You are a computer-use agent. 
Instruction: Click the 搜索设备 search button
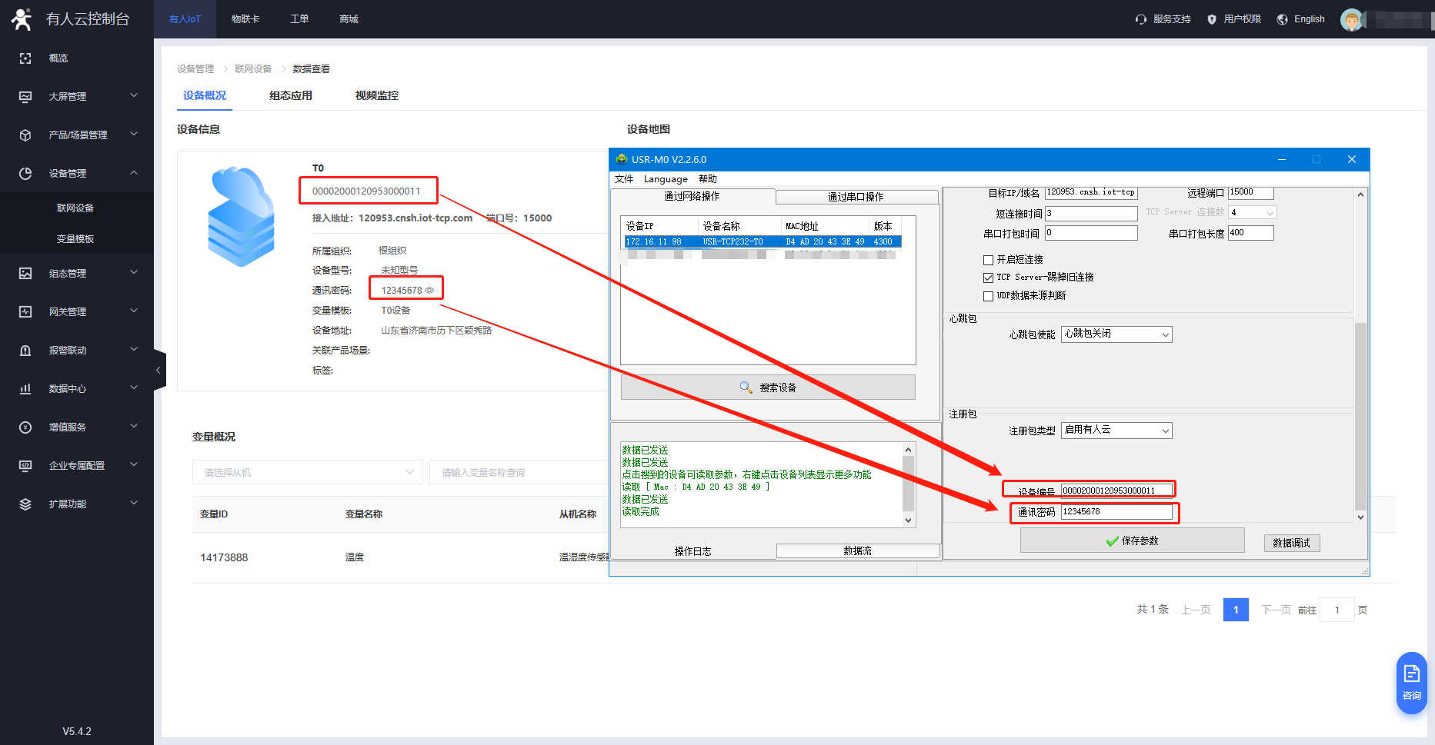[x=768, y=387]
